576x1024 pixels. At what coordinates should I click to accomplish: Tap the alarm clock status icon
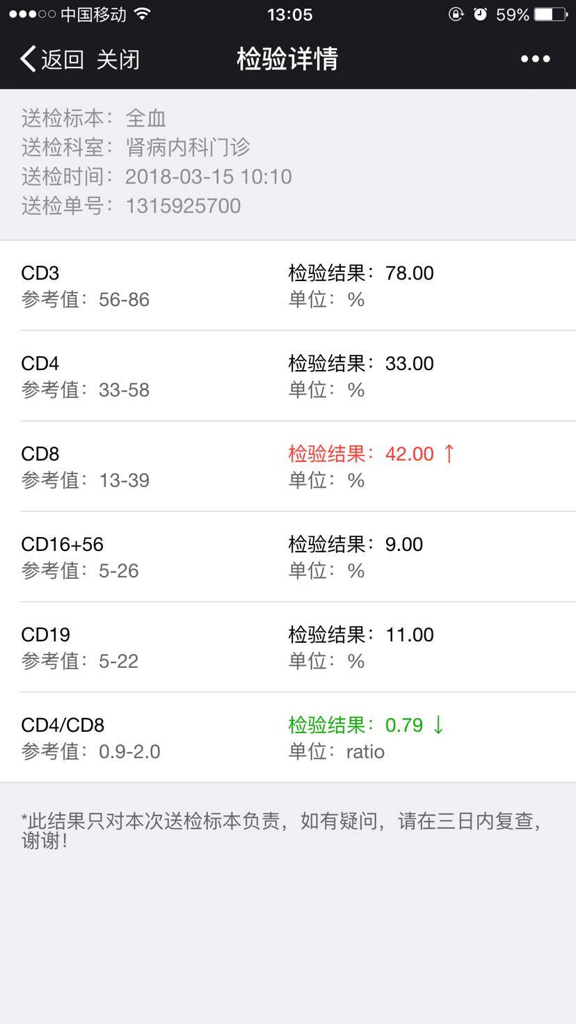[480, 15]
